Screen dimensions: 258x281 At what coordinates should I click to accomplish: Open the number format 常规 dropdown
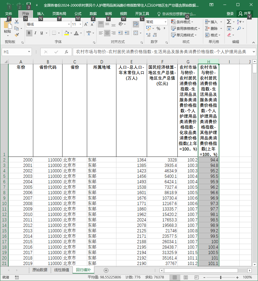point(165,22)
